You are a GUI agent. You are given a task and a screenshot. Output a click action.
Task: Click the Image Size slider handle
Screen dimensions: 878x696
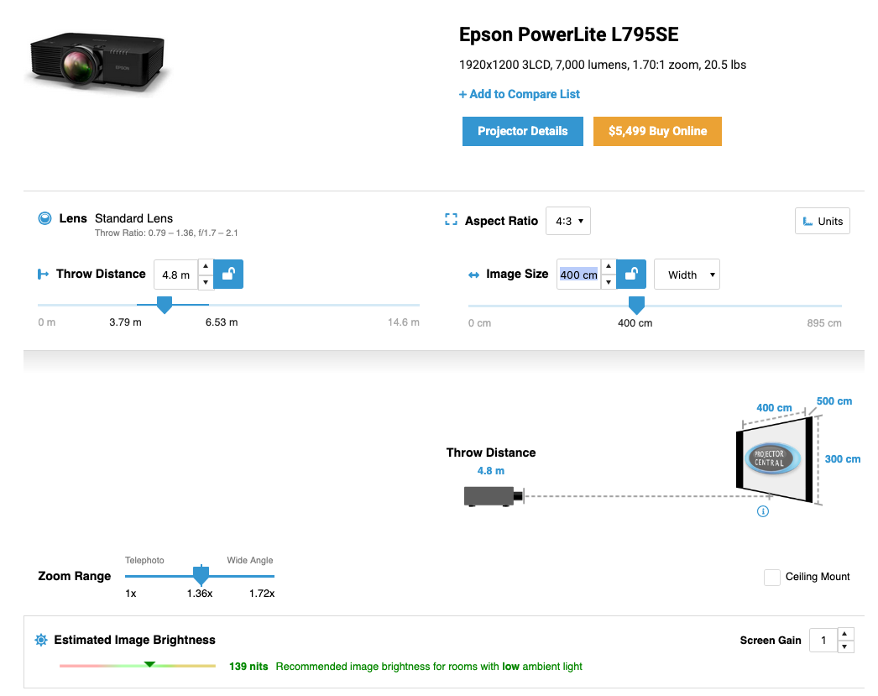tap(636, 305)
